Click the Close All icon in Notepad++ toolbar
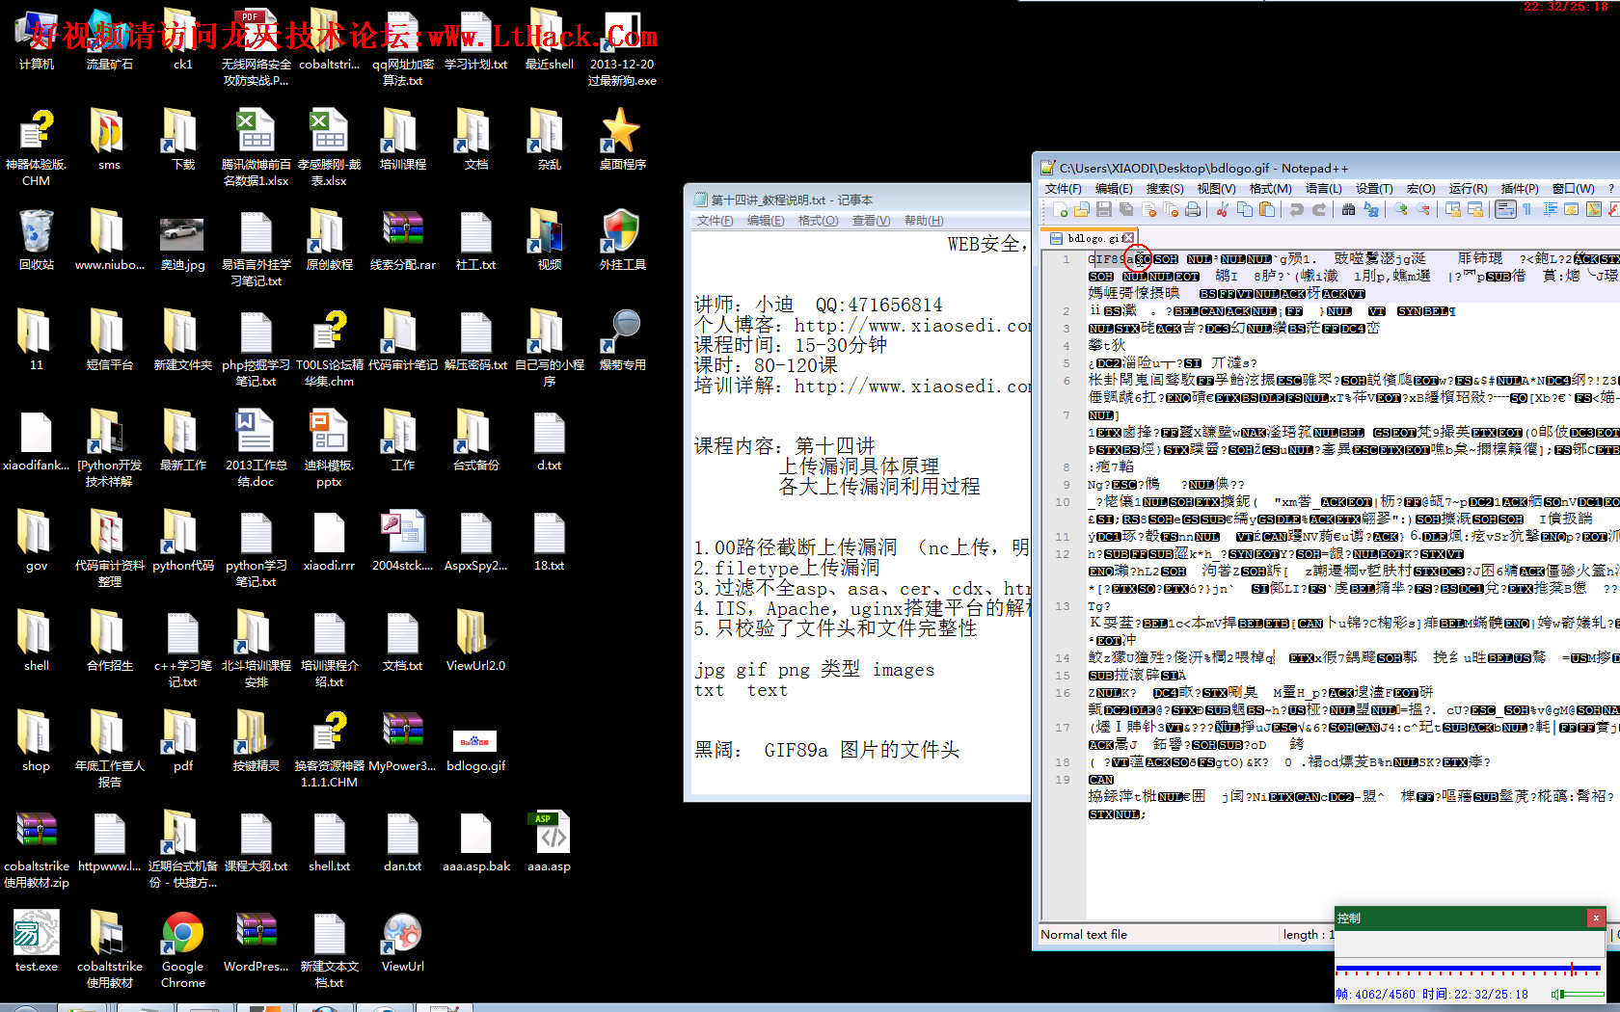The height and width of the screenshot is (1012, 1620). point(1171,209)
